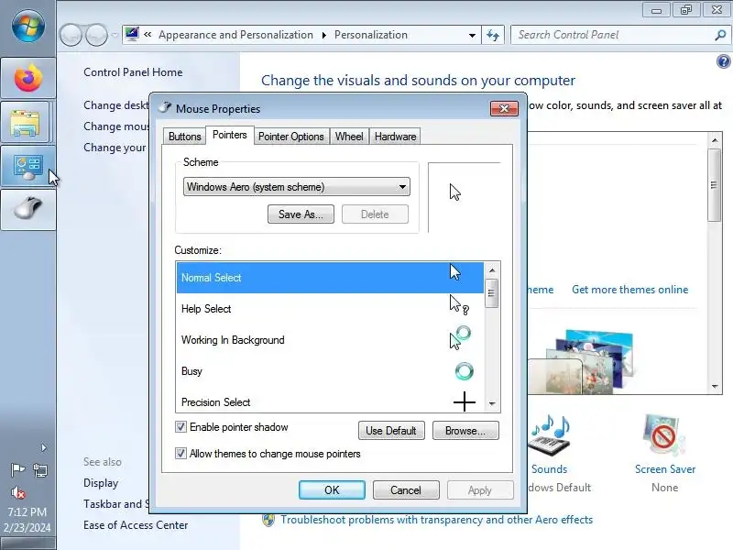The height and width of the screenshot is (550, 733).
Task: Click the Delete scheme button
Action: (x=375, y=214)
